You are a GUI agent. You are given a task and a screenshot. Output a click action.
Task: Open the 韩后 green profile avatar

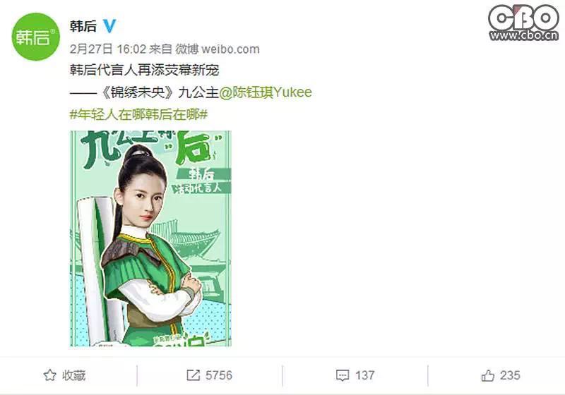click(36, 37)
